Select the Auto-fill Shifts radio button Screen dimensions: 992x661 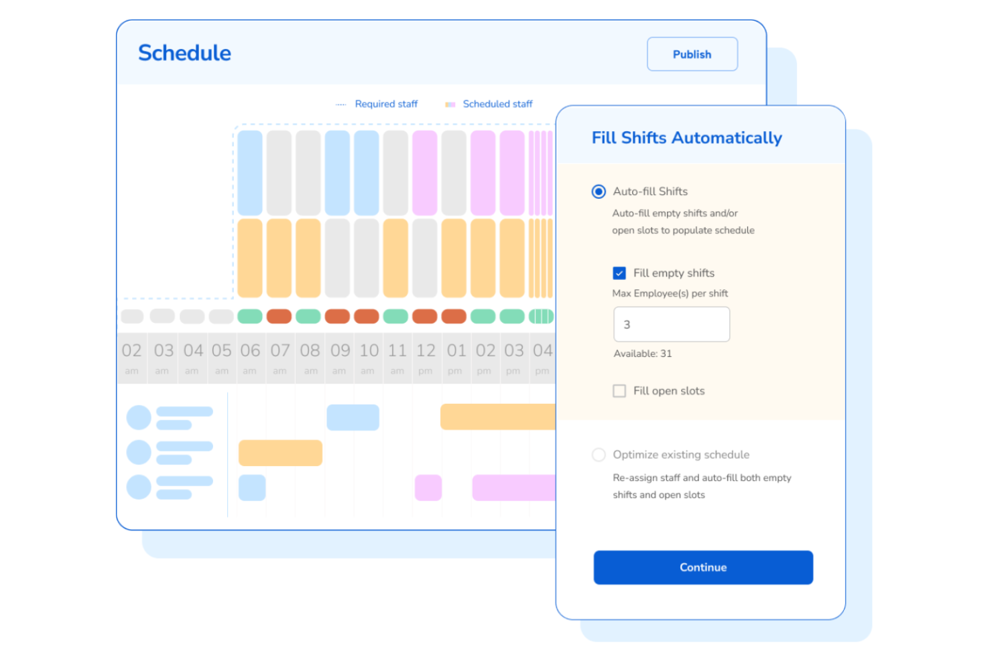coord(599,192)
